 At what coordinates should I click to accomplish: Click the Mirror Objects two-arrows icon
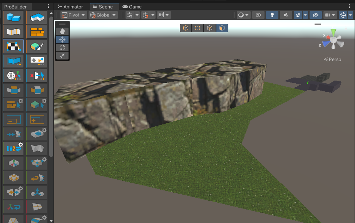pyautogui.click(x=13, y=192)
